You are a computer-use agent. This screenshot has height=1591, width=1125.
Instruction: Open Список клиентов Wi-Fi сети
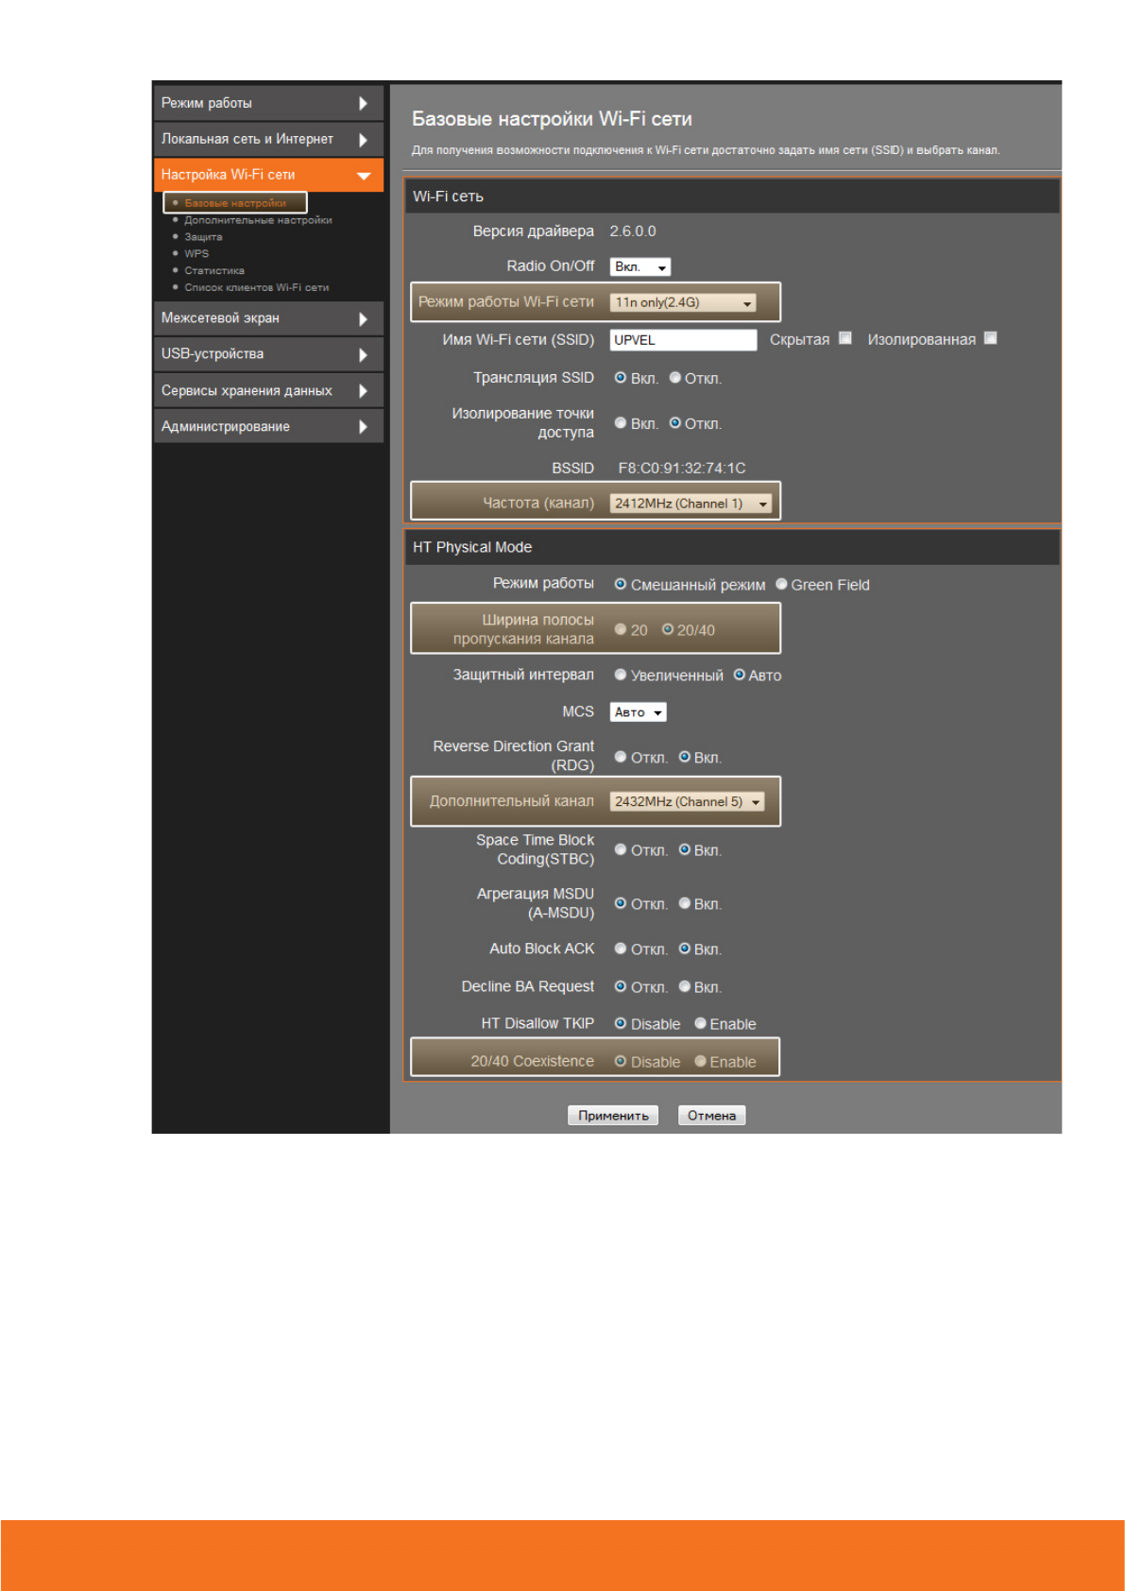256,287
